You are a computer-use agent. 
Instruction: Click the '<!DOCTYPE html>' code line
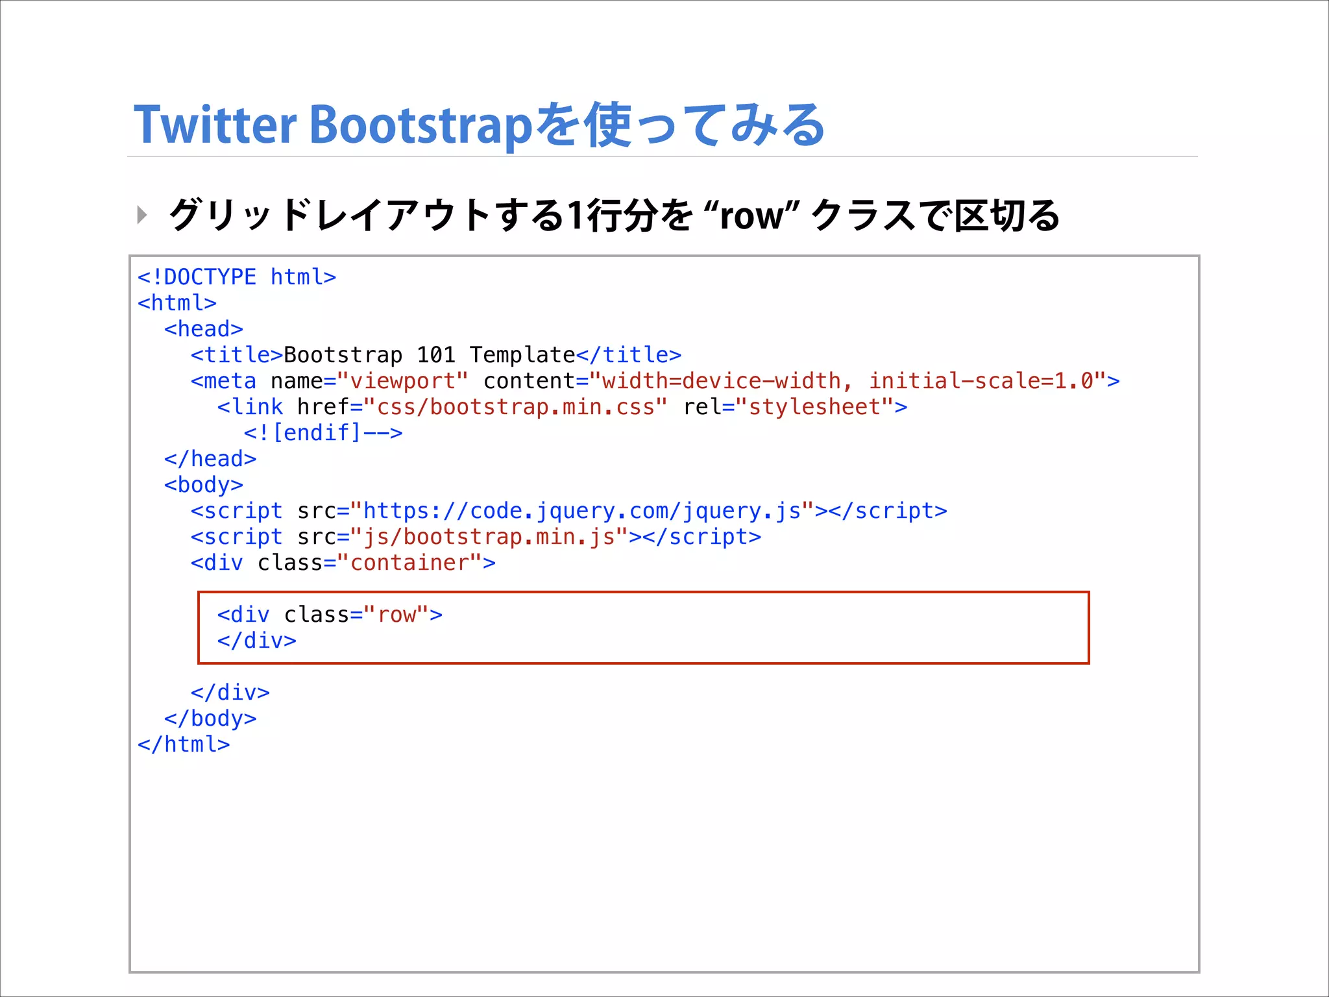(x=237, y=277)
